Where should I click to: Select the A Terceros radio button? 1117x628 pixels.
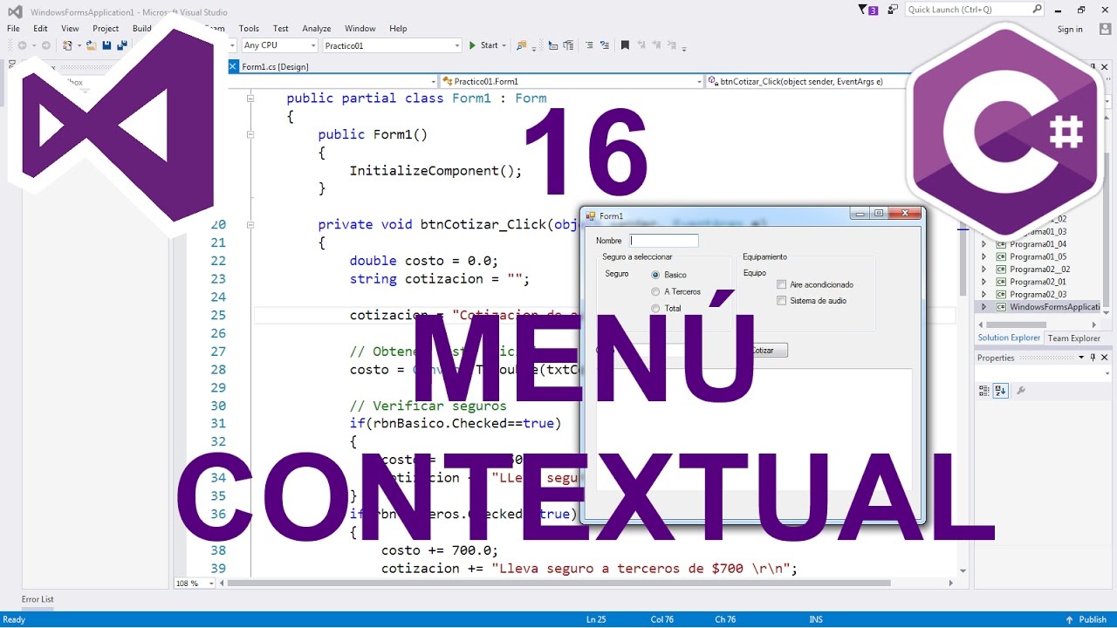coord(655,291)
